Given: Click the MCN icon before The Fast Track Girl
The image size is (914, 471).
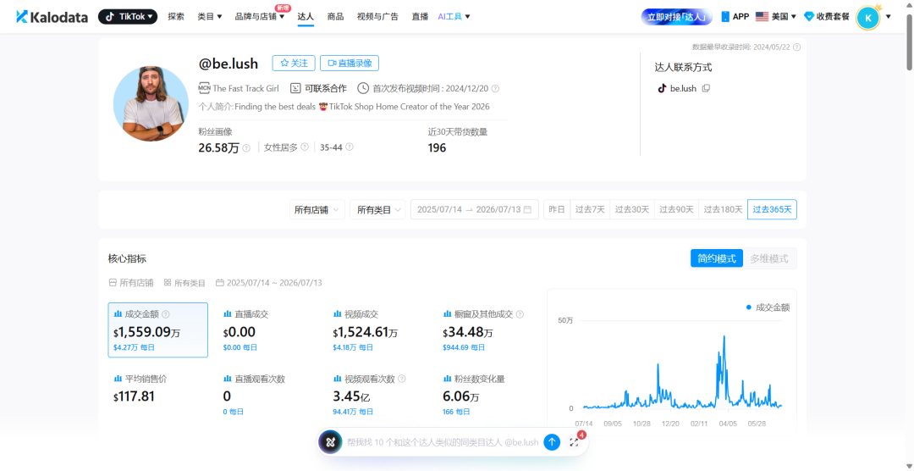Looking at the screenshot, I should [204, 88].
